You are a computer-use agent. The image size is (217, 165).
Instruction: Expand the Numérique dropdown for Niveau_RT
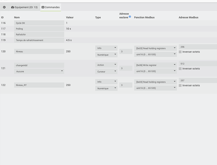pyautogui.click(x=106, y=88)
